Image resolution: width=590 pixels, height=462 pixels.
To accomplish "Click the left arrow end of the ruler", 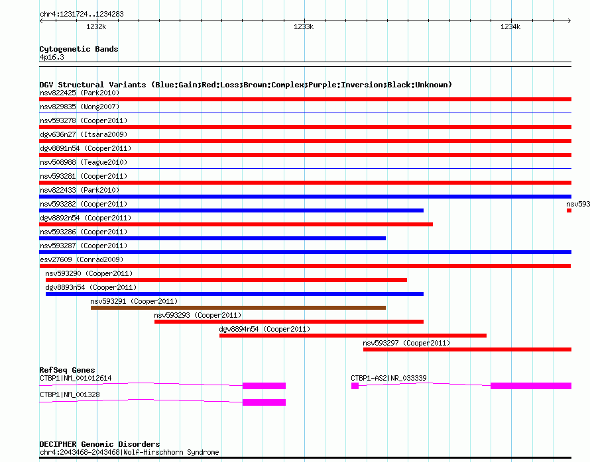I will (x=41, y=21).
